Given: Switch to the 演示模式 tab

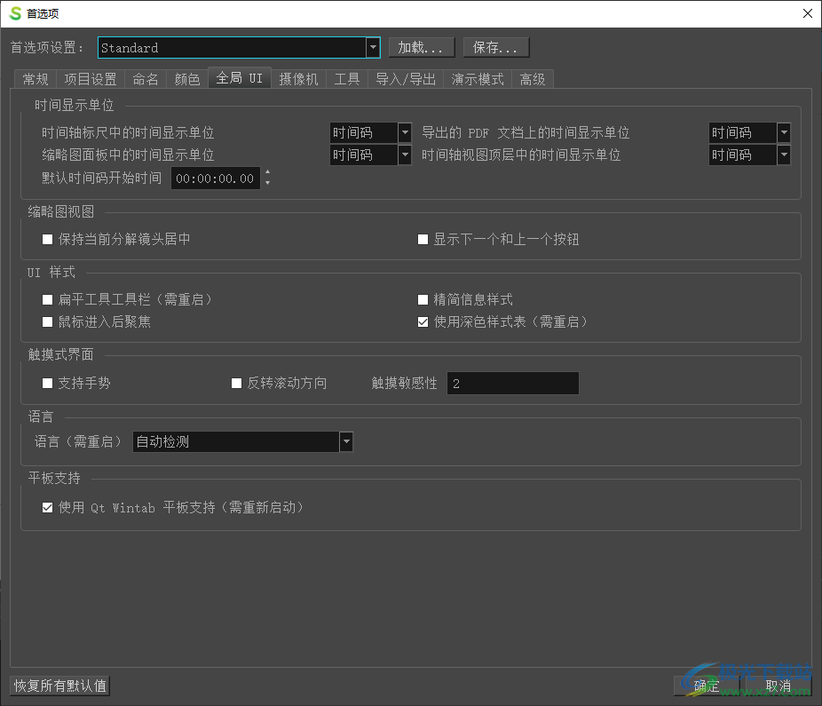Looking at the screenshot, I should point(478,79).
